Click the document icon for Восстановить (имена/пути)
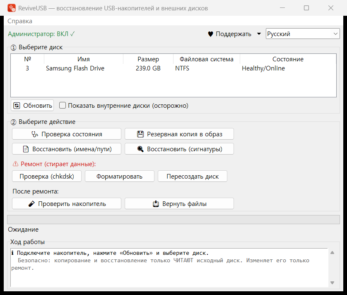Image resolution: width=347 pixels, height=295 pixels. coord(26,149)
